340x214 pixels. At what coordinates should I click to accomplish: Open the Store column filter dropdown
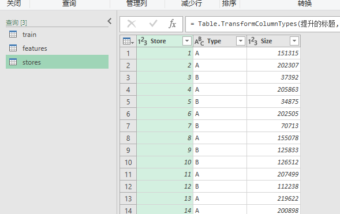[x=187, y=41]
